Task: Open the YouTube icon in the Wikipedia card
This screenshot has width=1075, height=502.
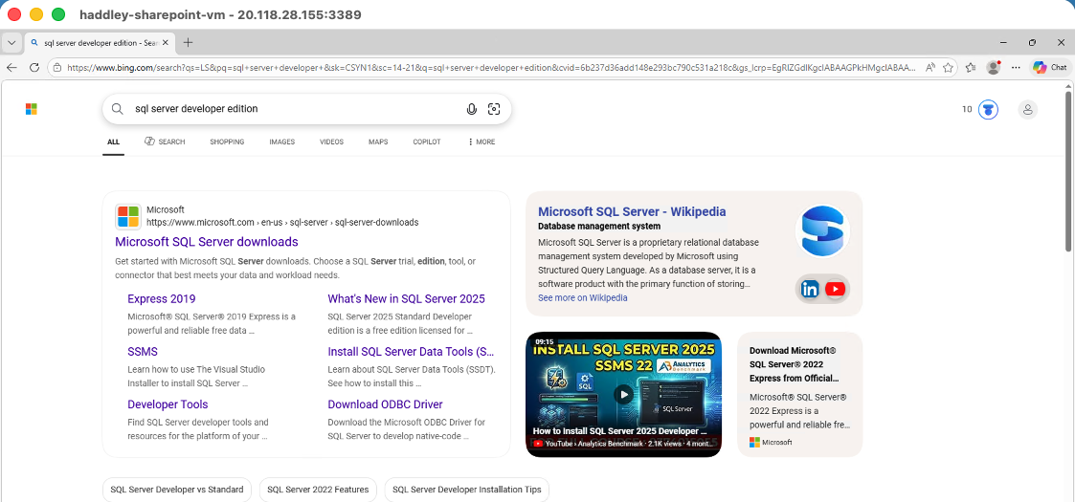Action: click(835, 289)
